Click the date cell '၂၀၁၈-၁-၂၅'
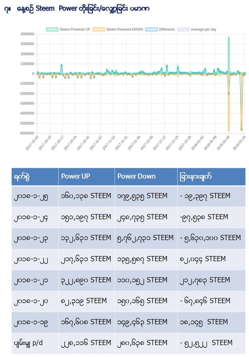This screenshot has width=249, height=357. 35,196
